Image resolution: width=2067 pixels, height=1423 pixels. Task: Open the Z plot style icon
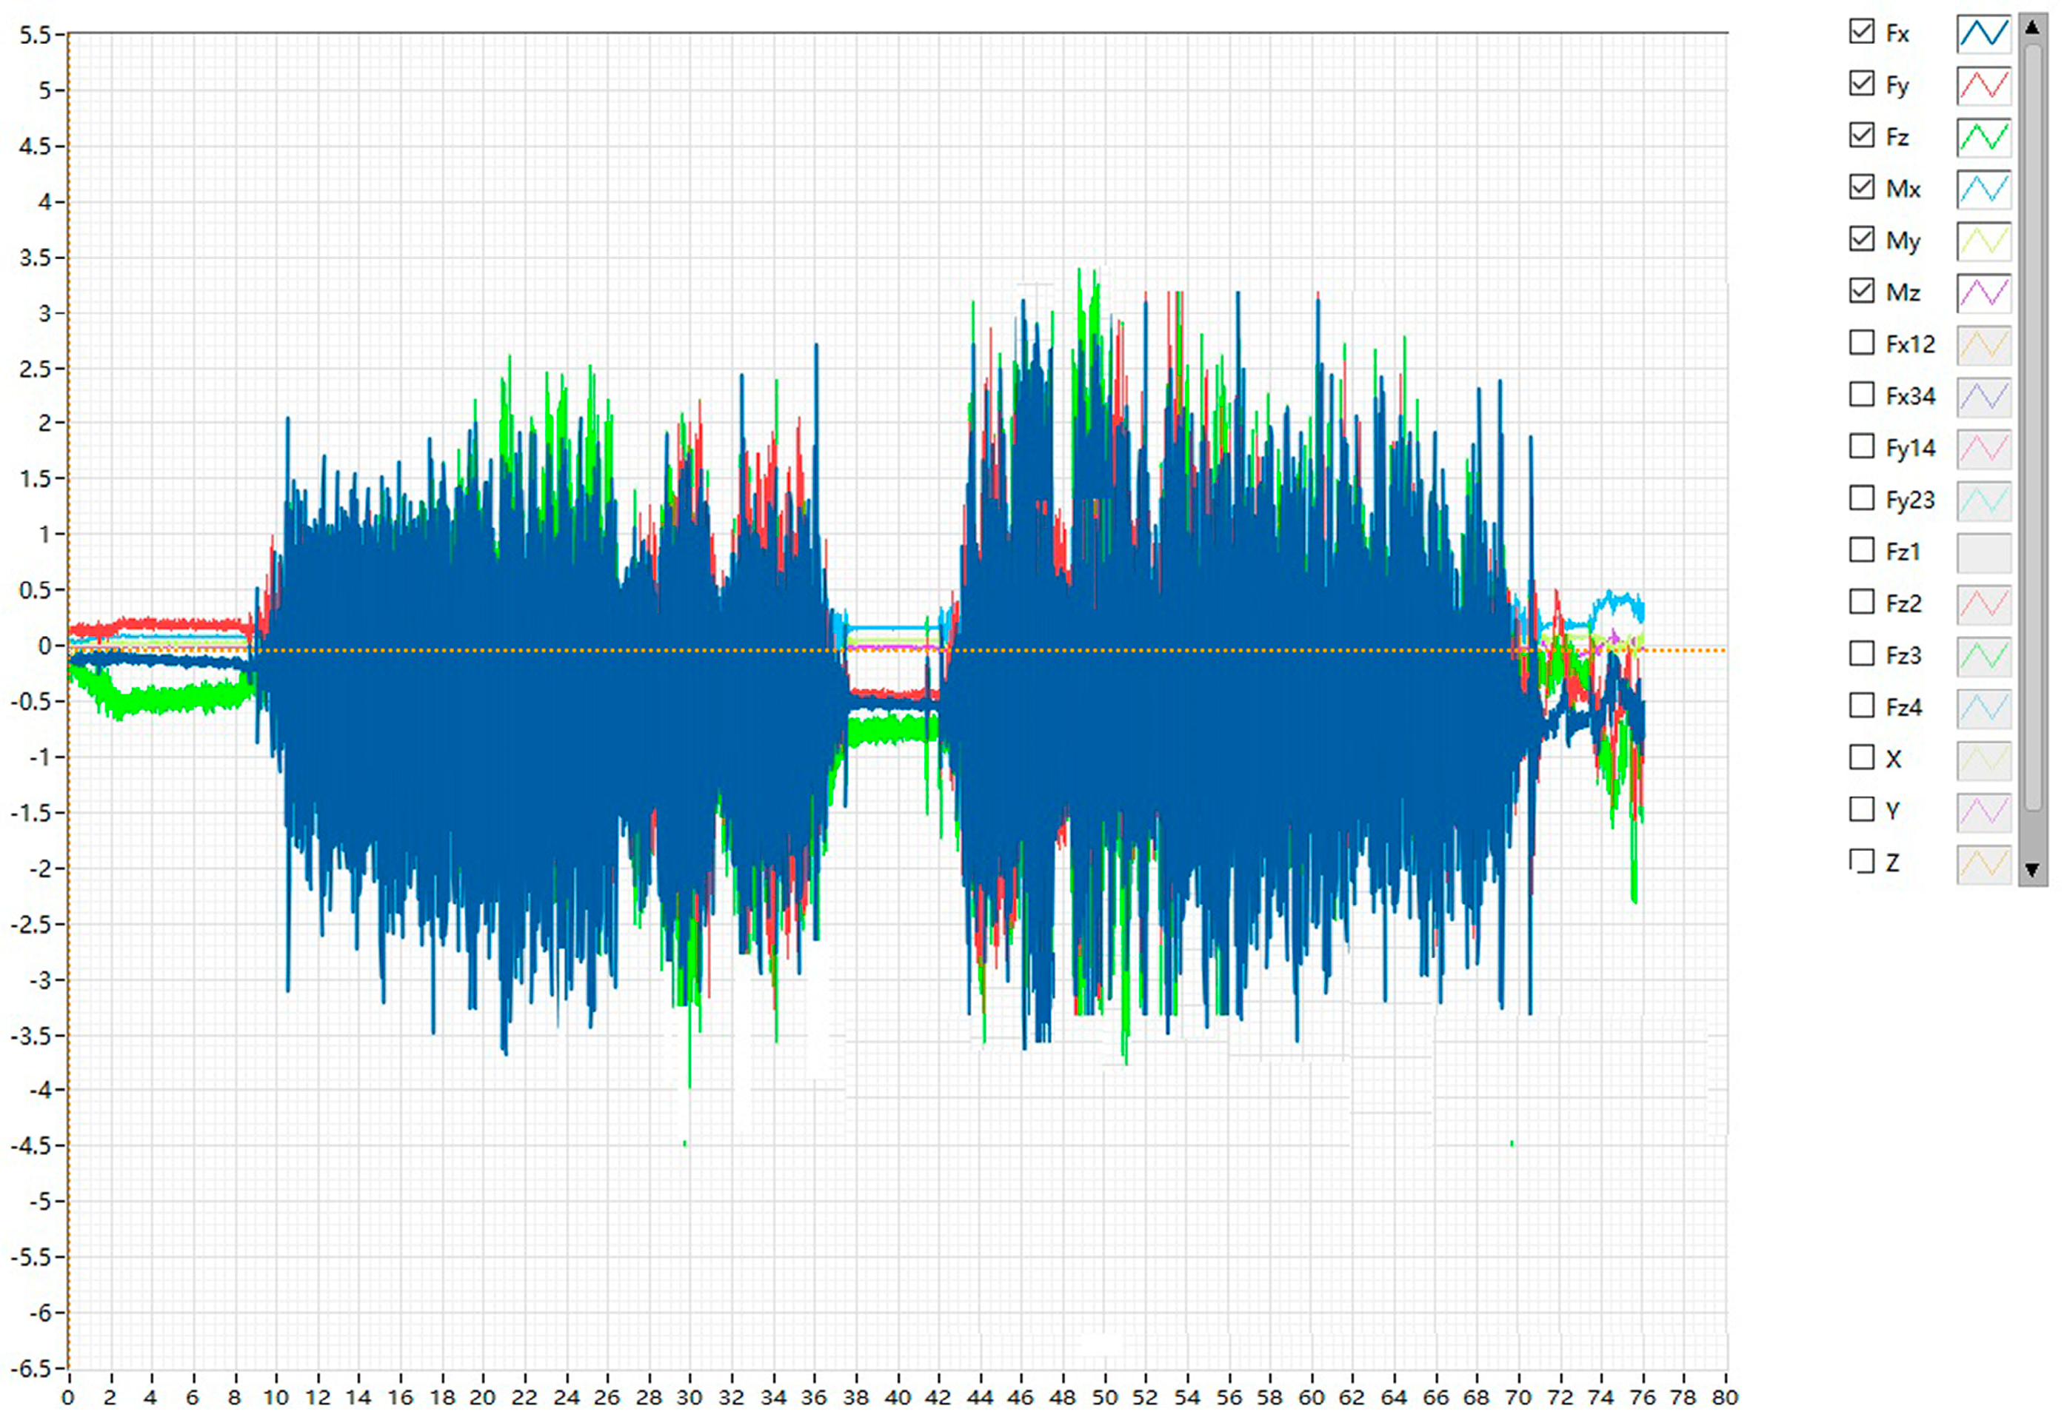pyautogui.click(x=1983, y=863)
